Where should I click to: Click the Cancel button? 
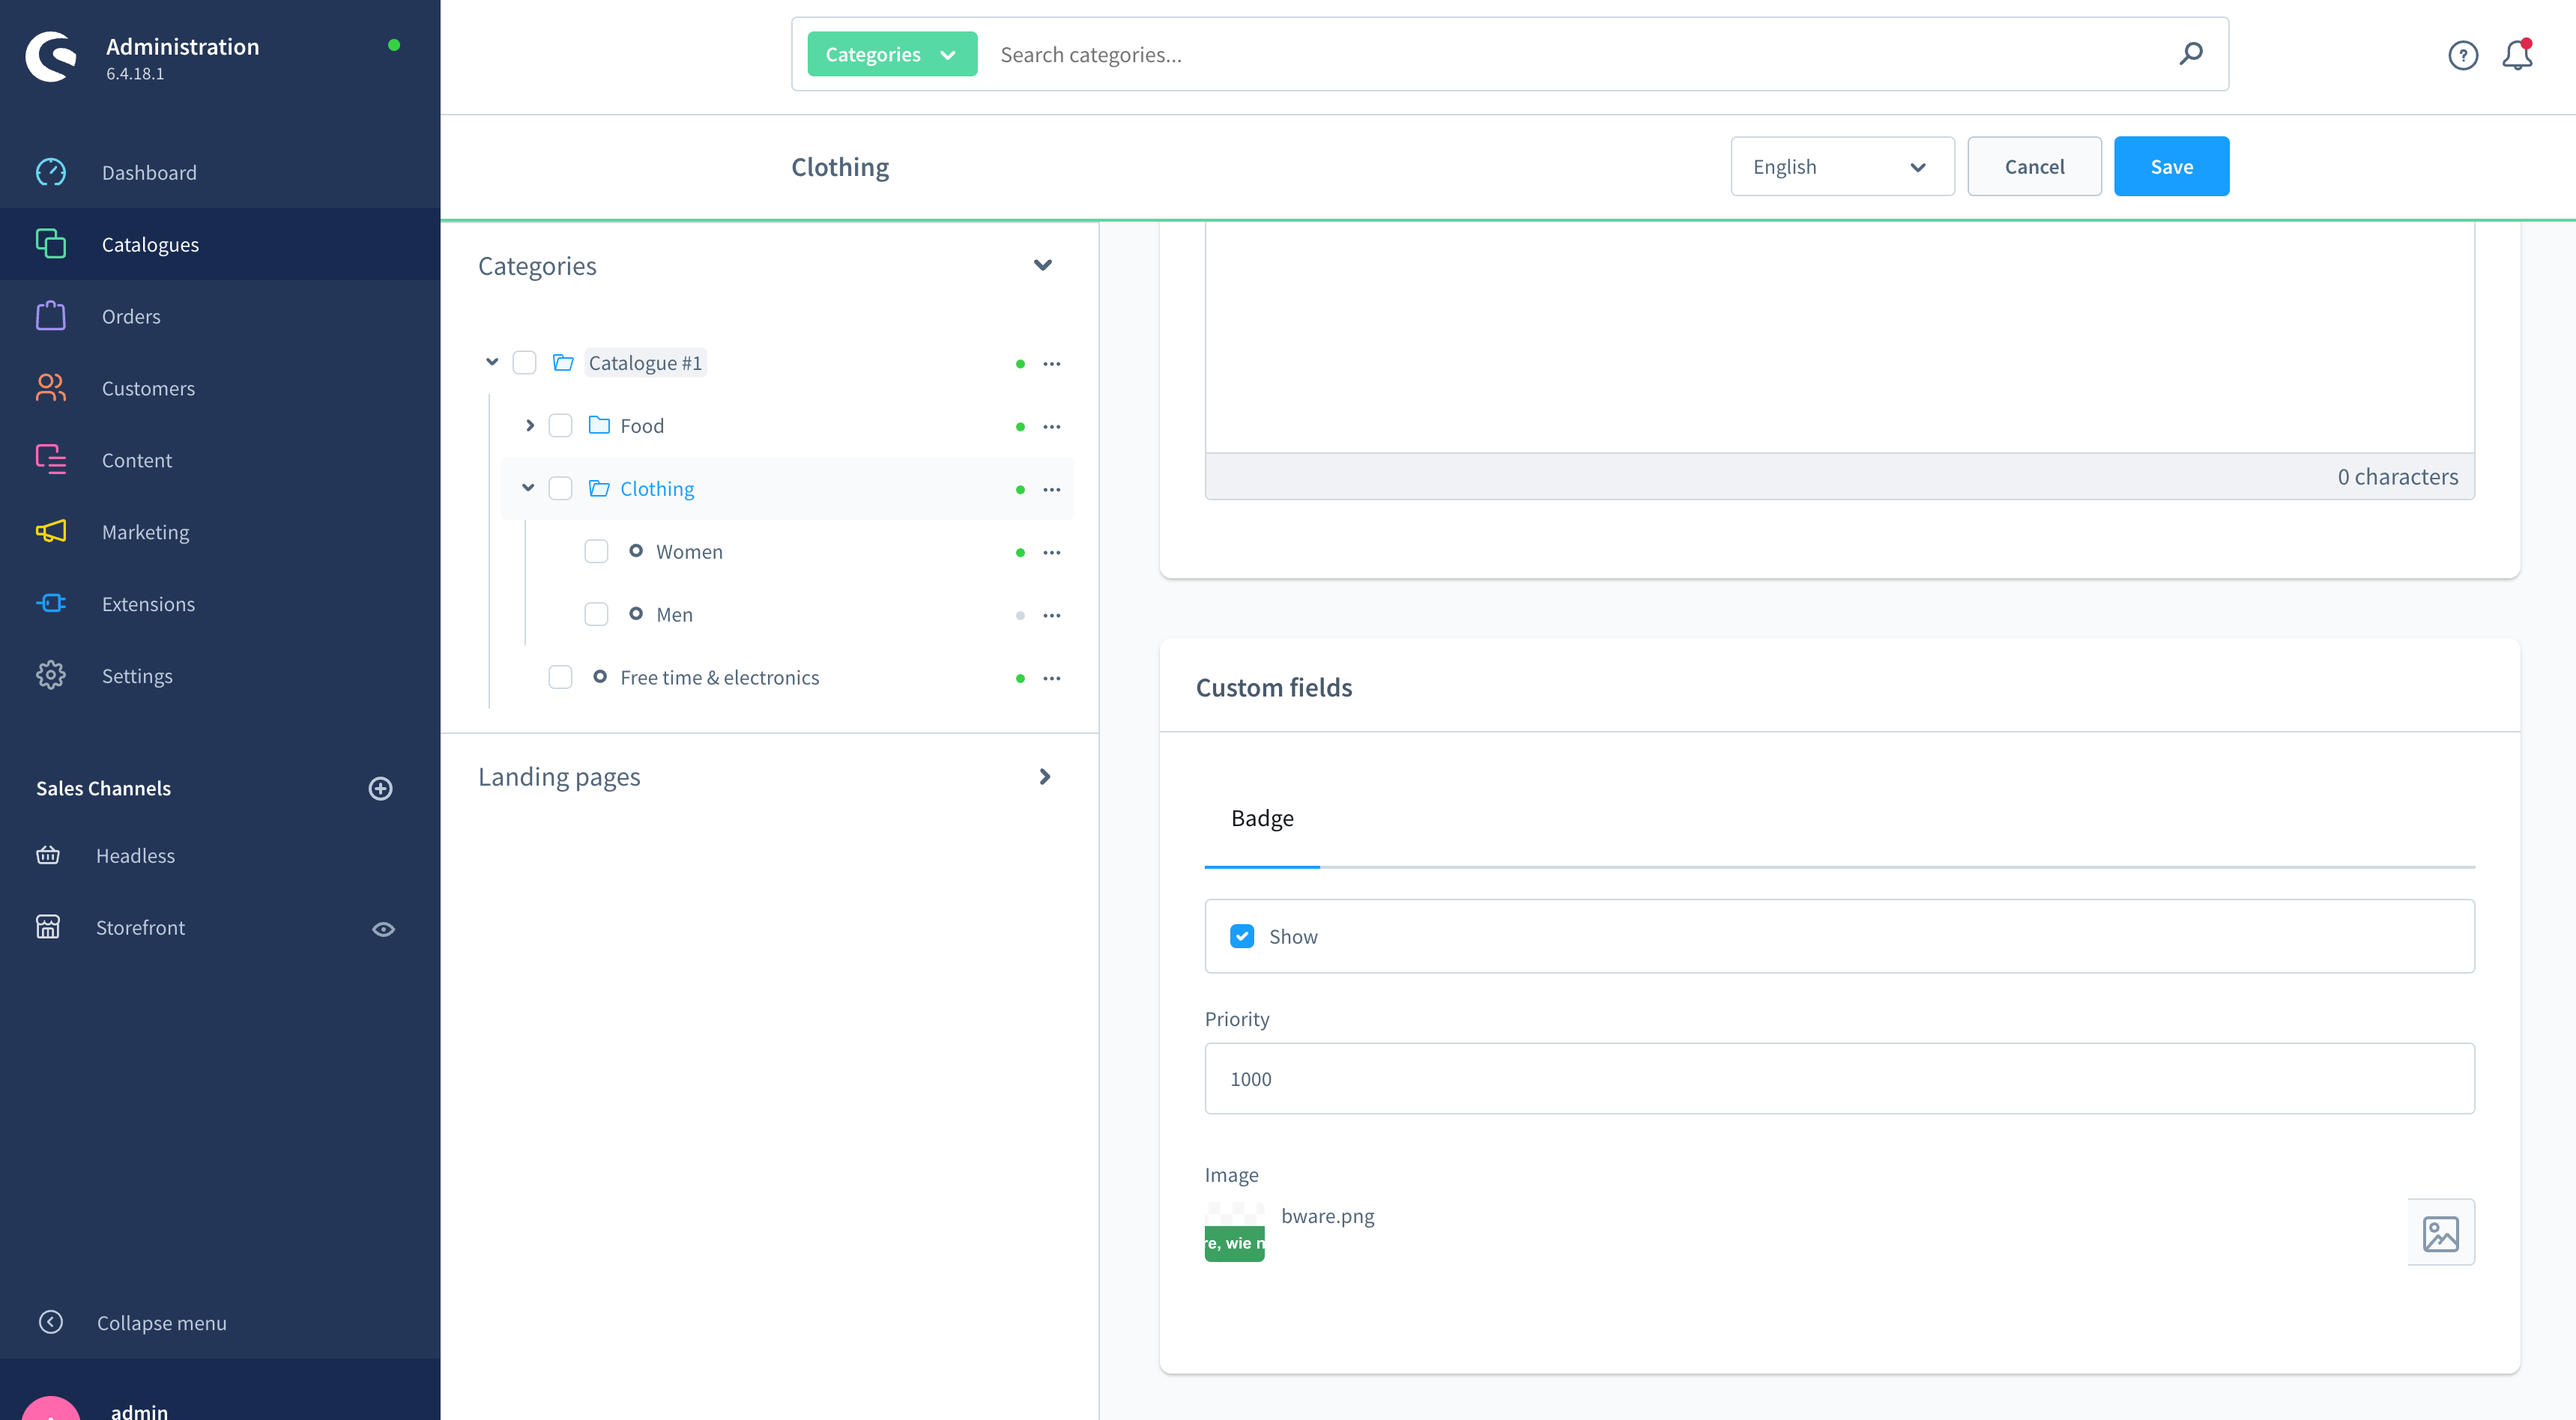point(2034,167)
